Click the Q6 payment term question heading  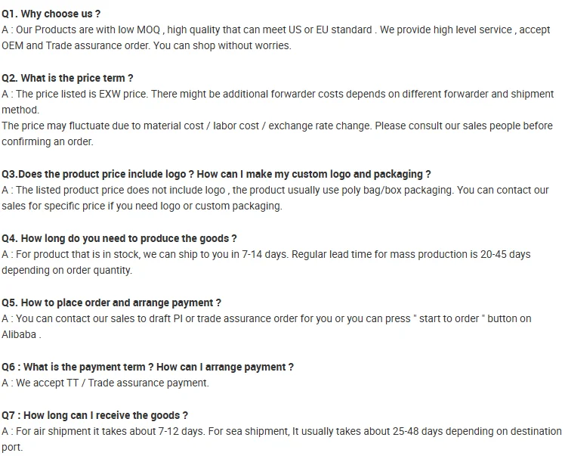[147, 367]
